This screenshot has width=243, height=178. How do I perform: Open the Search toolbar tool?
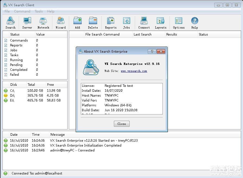pyautogui.click(x=10, y=23)
